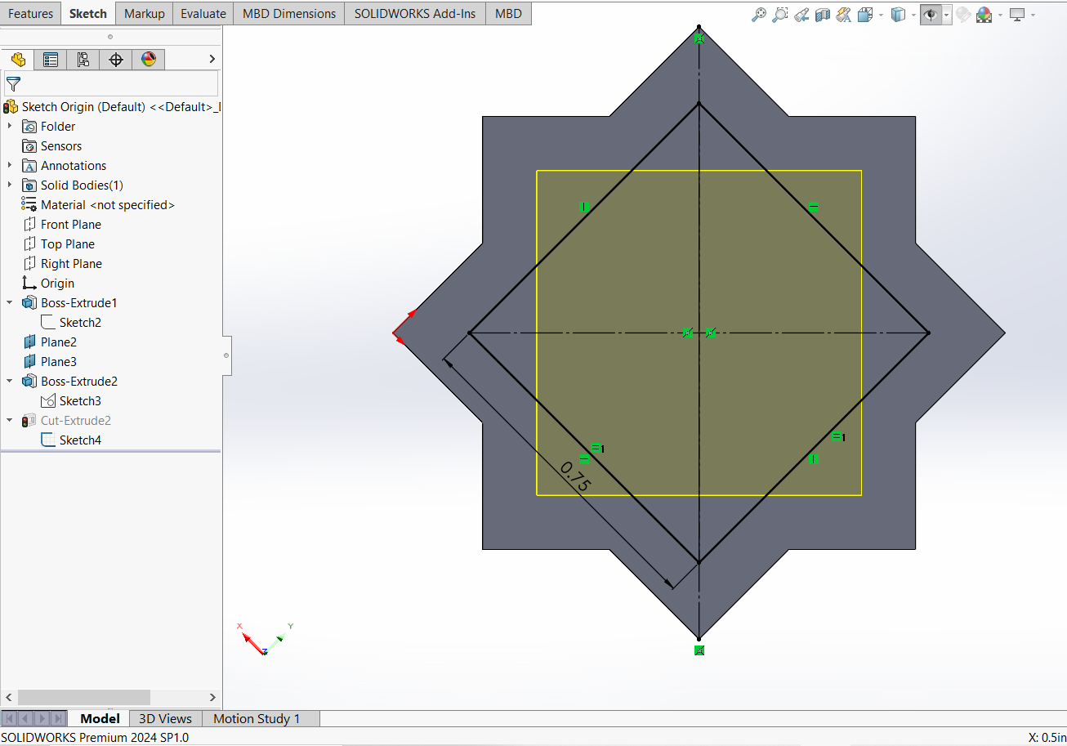Click the Previous View icon
1067x746 pixels.
point(801,14)
